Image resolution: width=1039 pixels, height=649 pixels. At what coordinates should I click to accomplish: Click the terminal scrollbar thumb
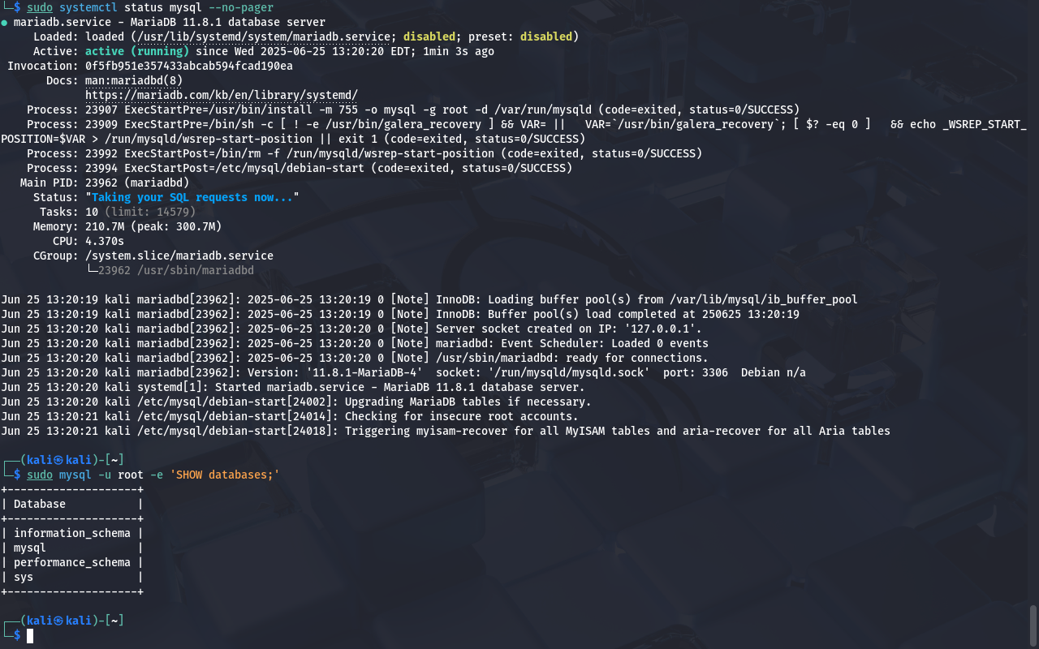(x=1033, y=625)
